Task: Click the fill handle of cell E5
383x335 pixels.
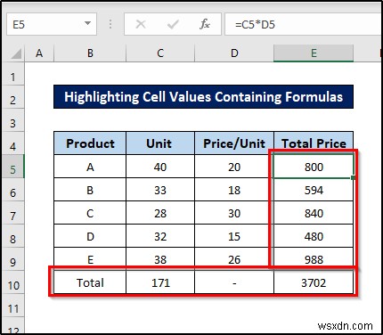Action: (353, 177)
